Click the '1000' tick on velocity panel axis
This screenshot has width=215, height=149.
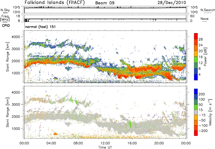(16, 129)
